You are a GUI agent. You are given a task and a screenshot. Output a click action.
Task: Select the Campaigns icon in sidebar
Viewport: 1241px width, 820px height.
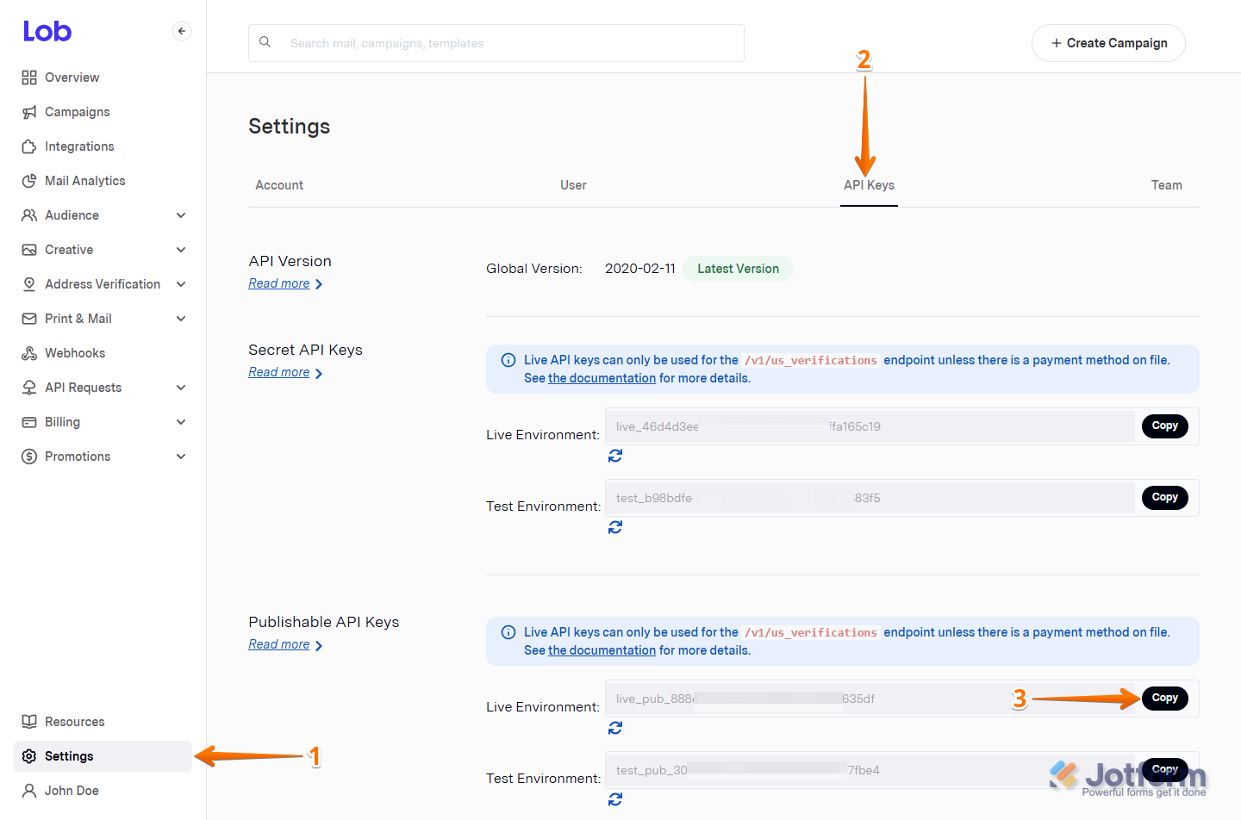pyautogui.click(x=27, y=111)
